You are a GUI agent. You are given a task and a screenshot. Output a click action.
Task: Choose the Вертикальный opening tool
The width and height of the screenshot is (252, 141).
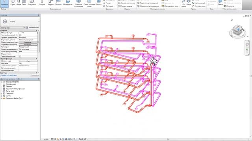click(198, 3)
